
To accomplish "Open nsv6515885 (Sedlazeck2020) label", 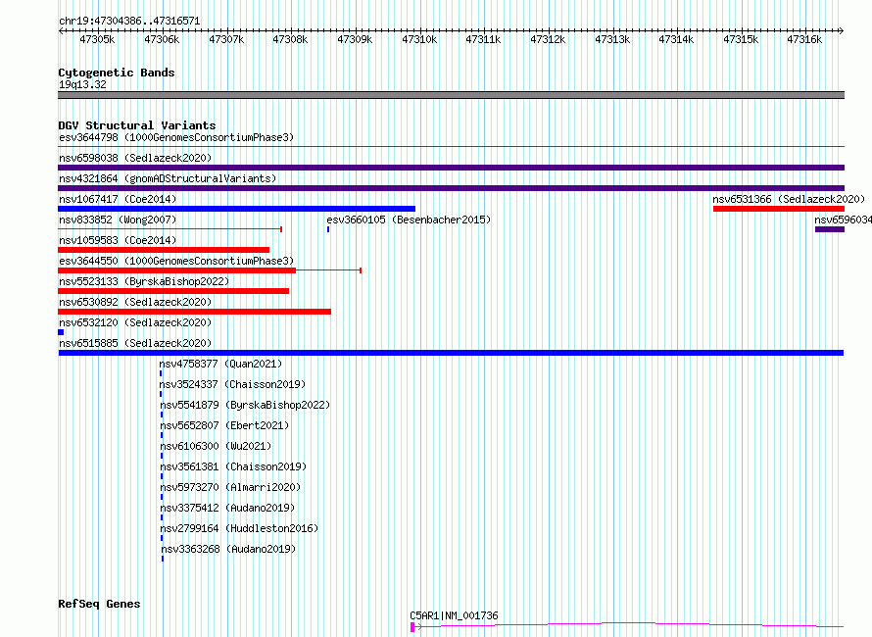I will coord(135,343).
